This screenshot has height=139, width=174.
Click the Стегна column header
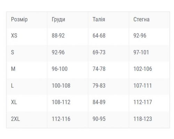pyautogui.click(x=141, y=19)
